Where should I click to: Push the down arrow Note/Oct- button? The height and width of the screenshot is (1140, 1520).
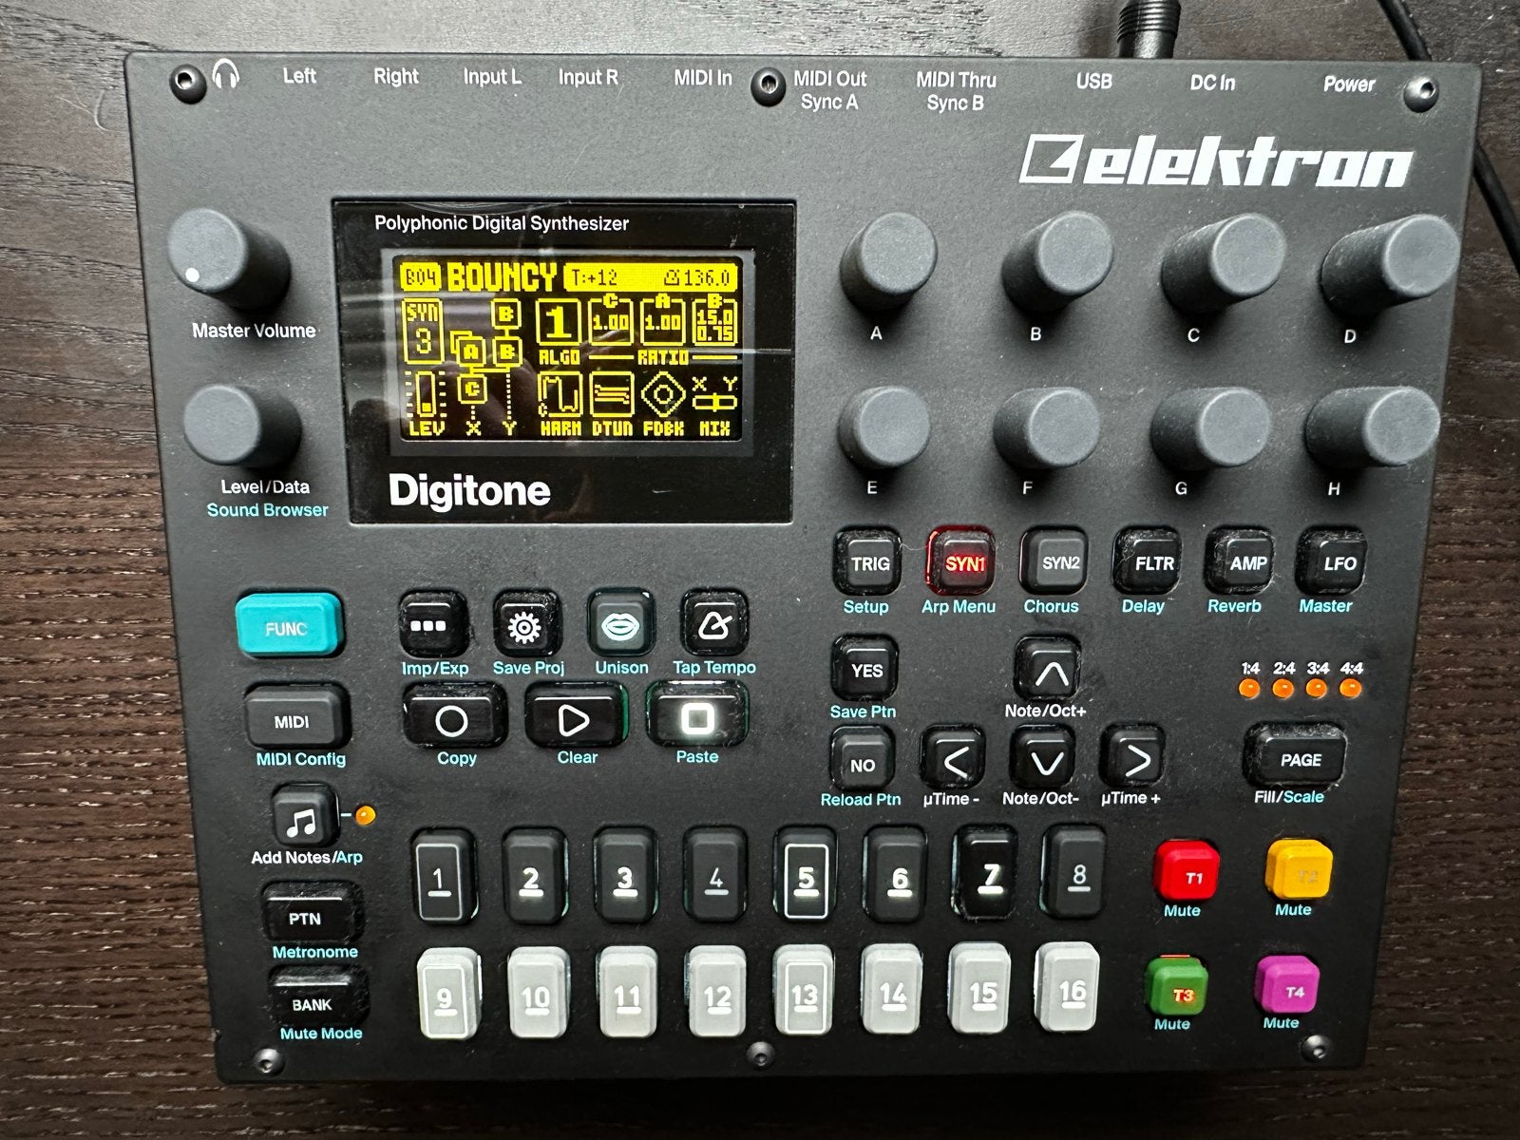coord(1046,759)
